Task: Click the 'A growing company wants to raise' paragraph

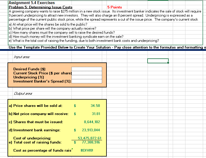Action: [105, 15]
